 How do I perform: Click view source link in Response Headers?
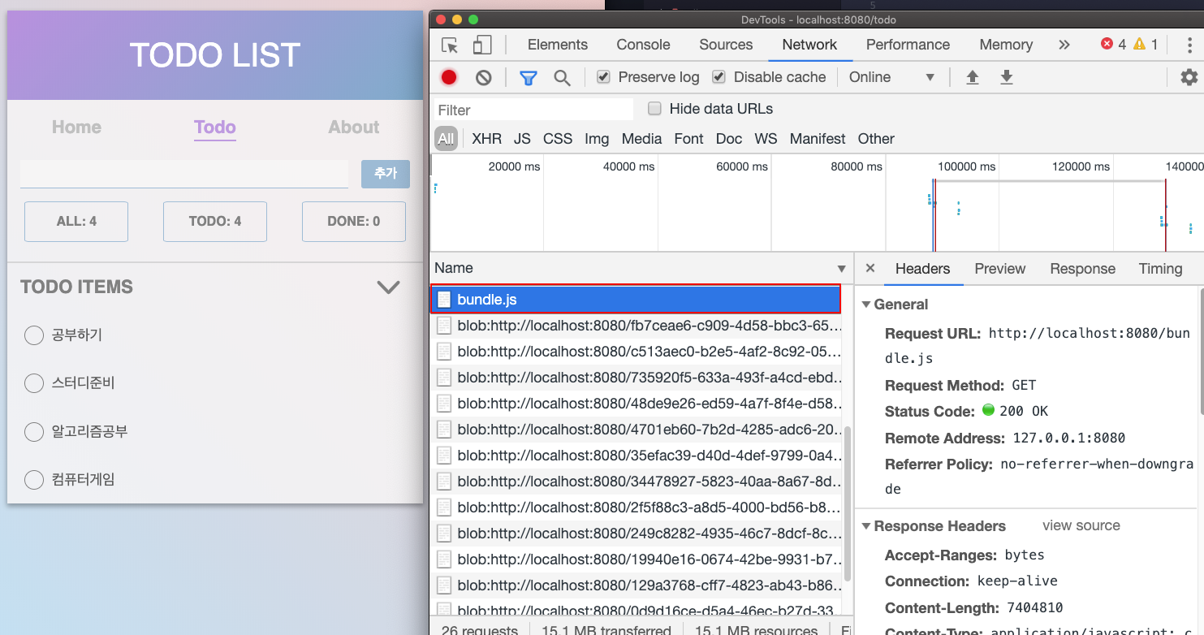point(1081,526)
